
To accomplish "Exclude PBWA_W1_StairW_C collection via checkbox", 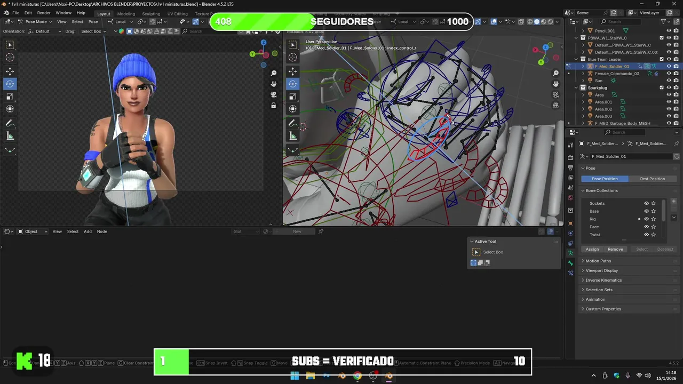I will [x=662, y=38].
